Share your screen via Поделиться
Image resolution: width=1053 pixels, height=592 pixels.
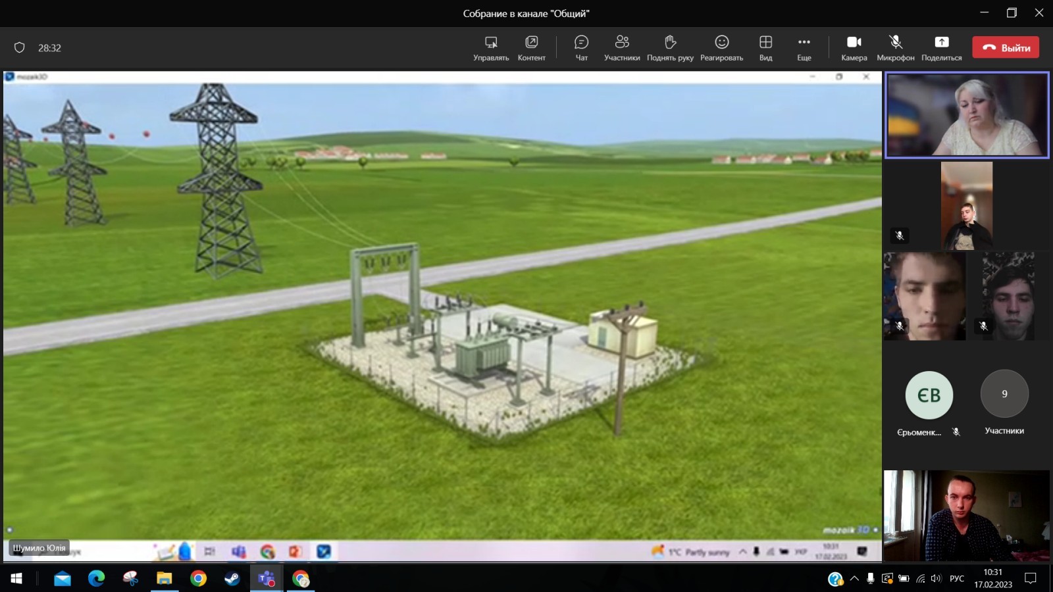[941, 48]
